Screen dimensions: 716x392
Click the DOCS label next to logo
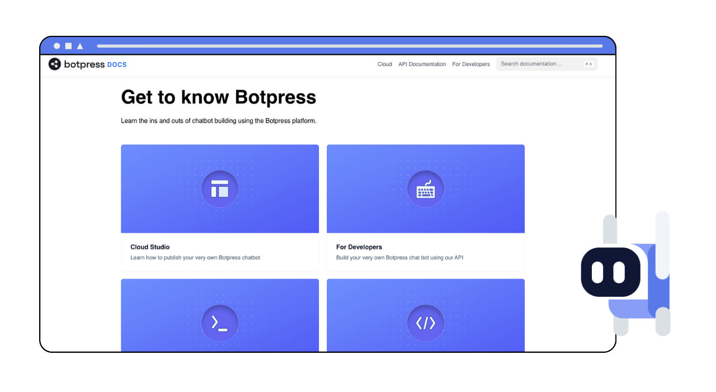tap(116, 64)
